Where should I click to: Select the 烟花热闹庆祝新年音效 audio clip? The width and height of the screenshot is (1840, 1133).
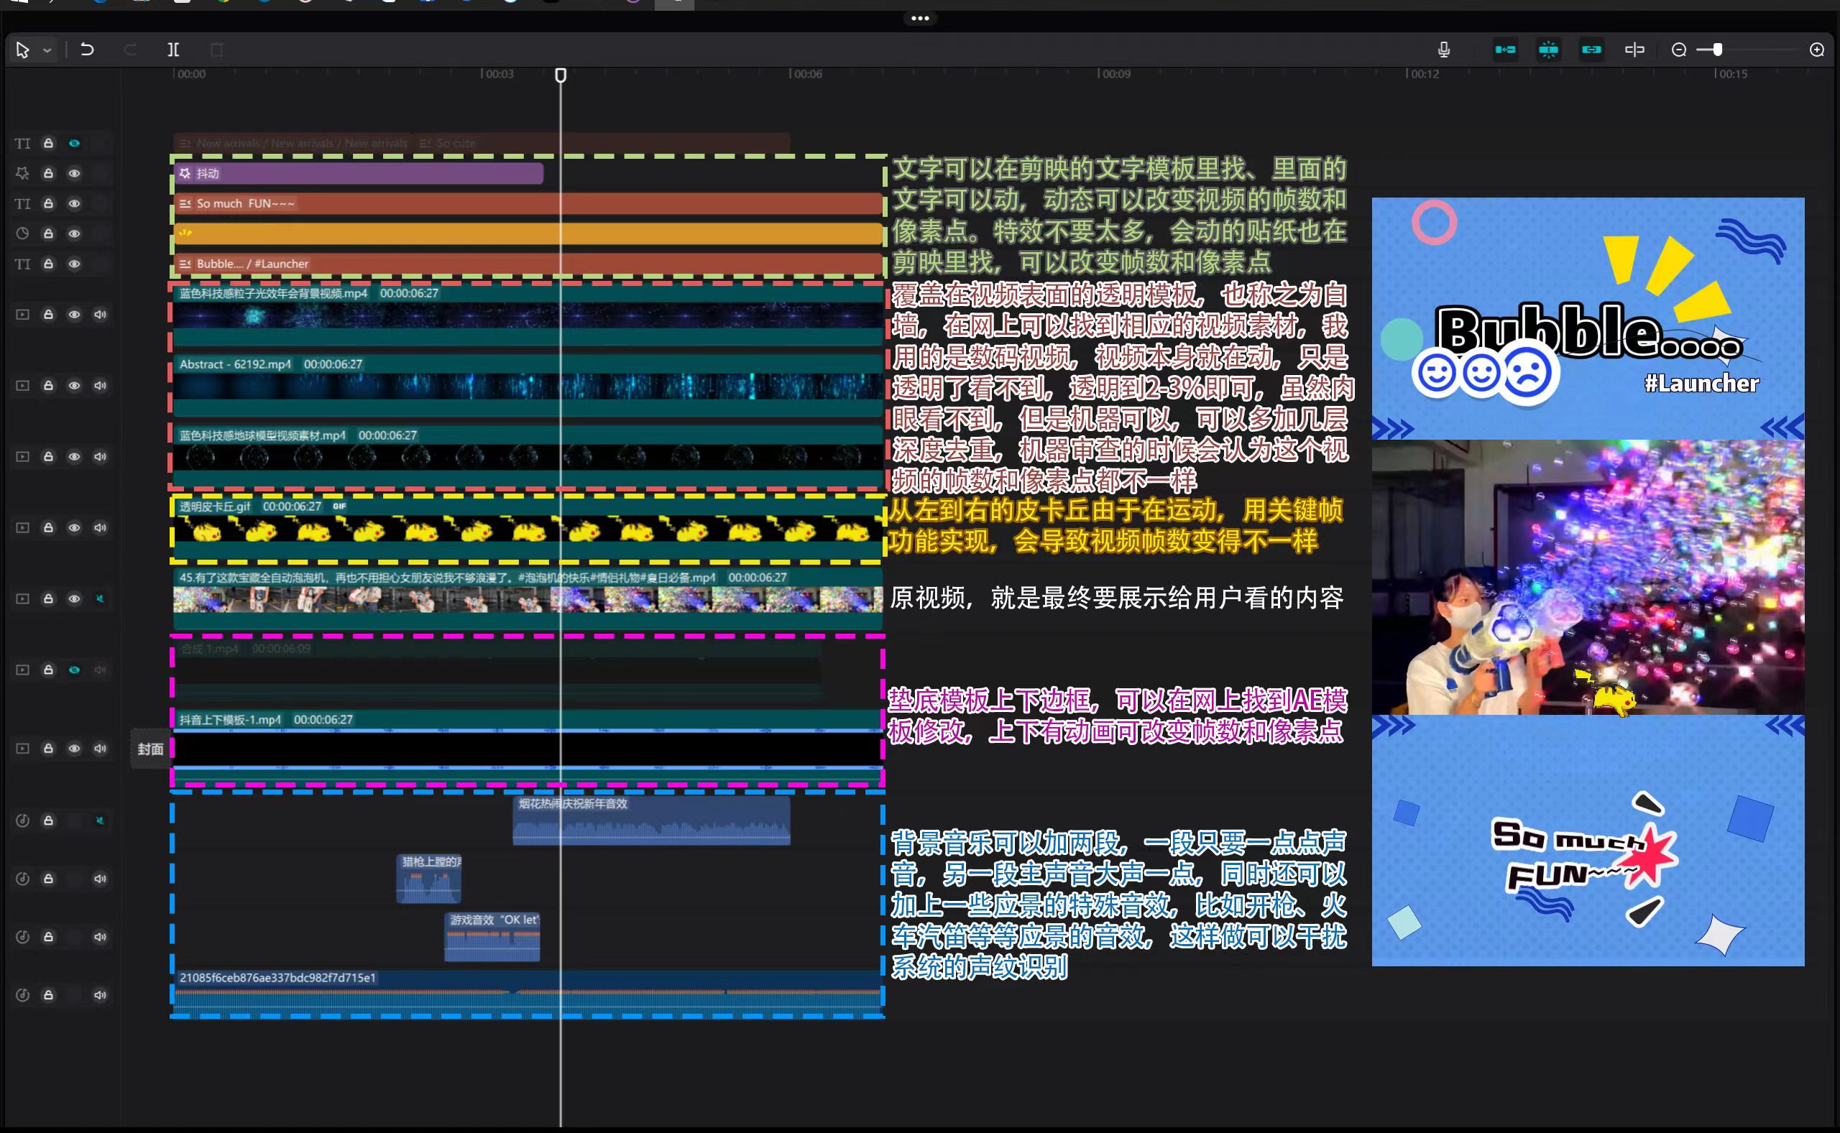pyautogui.click(x=651, y=820)
